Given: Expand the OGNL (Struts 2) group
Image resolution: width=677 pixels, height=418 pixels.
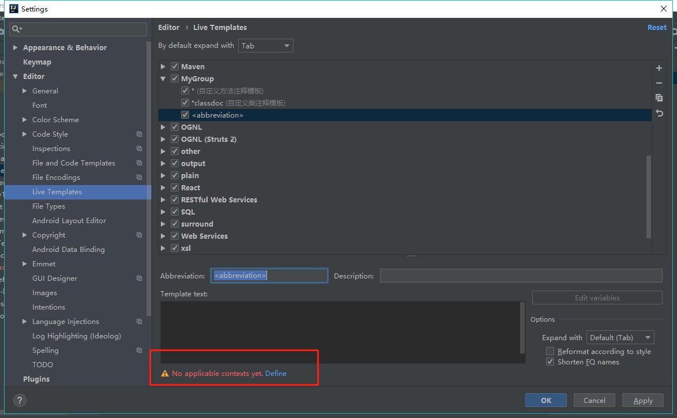Looking at the screenshot, I should (163, 139).
